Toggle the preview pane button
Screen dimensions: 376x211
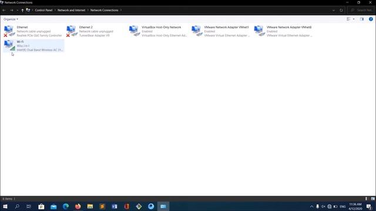[362, 19]
